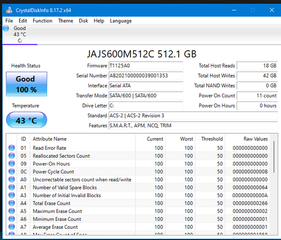This screenshot has height=240, width=281.
Task: Select the Maximum Erase Count attribute name
Action: [x=57, y=211]
